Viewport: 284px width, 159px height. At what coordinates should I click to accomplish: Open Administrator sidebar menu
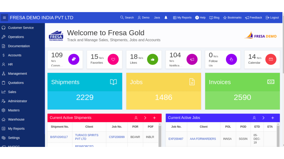coord(22,101)
